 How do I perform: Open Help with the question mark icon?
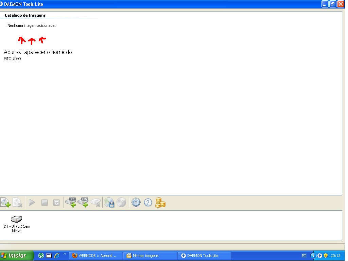click(148, 203)
